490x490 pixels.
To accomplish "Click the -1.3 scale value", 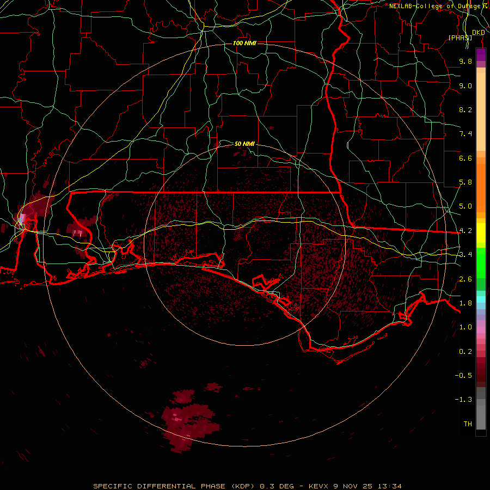I will coord(463,400).
